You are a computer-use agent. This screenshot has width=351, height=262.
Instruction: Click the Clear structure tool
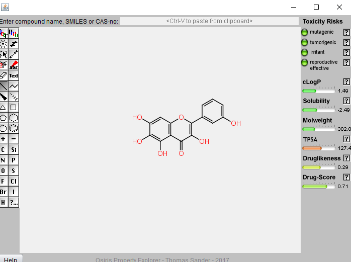(4, 33)
